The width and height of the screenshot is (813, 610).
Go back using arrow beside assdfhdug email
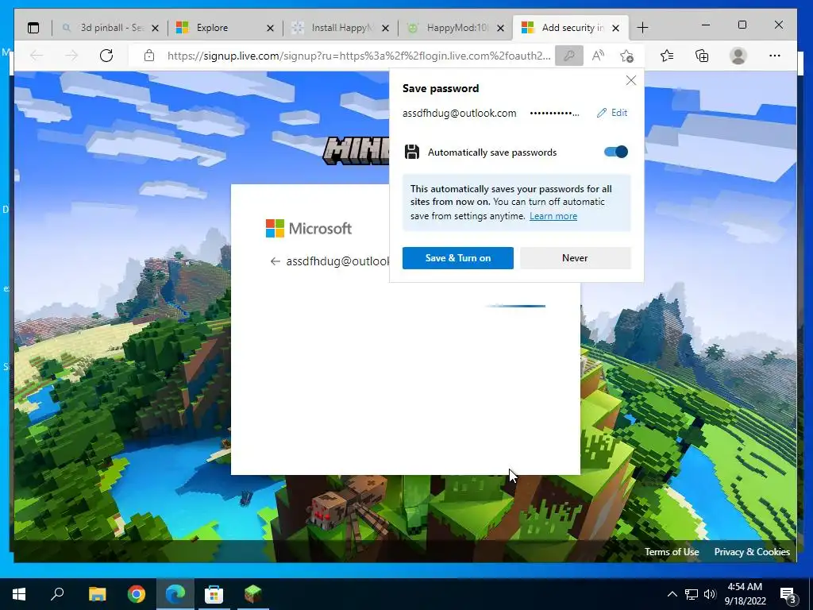pyautogui.click(x=275, y=261)
